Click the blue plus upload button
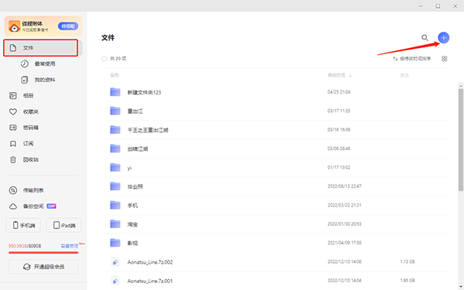The height and width of the screenshot is (290, 464). [x=443, y=38]
